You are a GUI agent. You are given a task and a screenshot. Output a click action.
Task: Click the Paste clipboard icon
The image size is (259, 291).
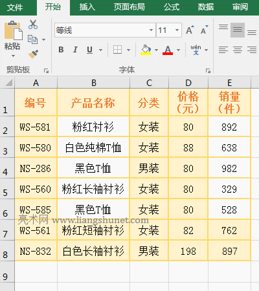pos(14,30)
